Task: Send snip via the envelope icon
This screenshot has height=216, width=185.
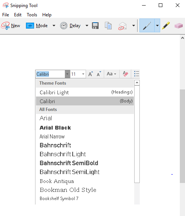Action: [x=122, y=26]
